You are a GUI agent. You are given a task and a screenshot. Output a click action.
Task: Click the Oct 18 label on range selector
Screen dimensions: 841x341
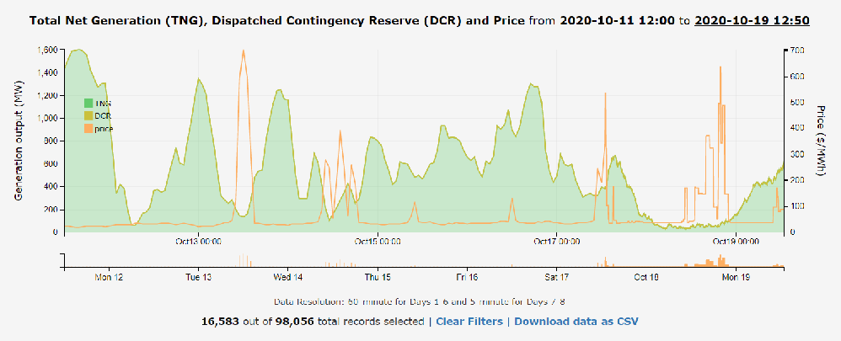pos(646,277)
